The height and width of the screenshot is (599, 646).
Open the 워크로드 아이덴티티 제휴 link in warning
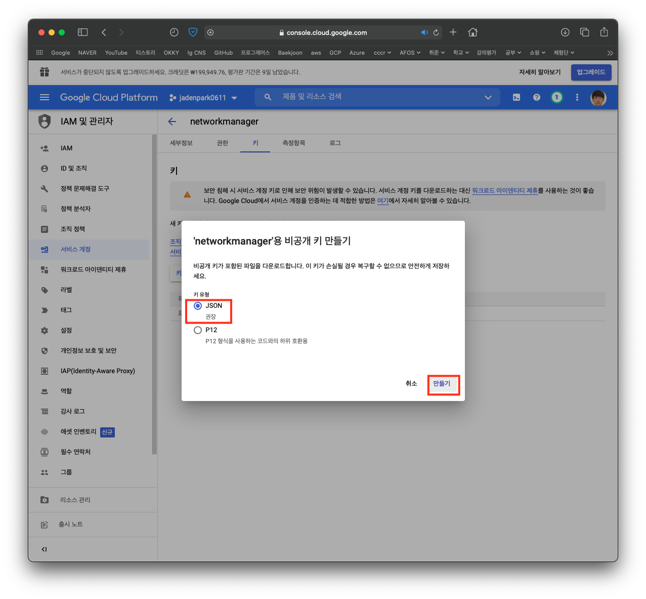pos(505,191)
